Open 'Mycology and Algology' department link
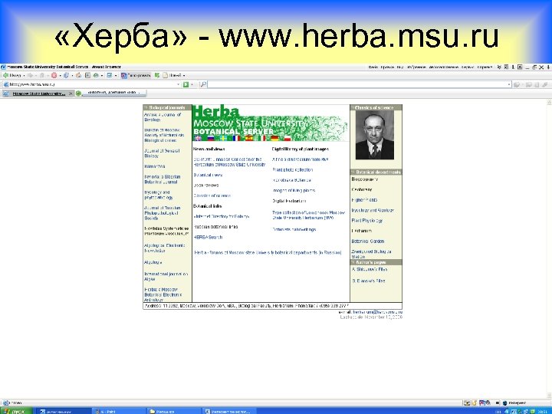 tap(373, 210)
